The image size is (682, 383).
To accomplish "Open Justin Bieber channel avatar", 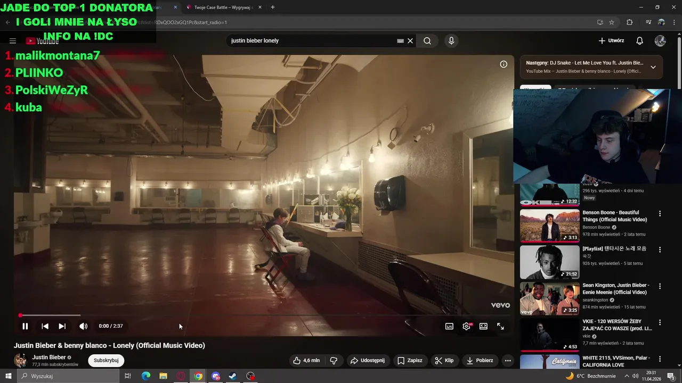I will 21,360.
